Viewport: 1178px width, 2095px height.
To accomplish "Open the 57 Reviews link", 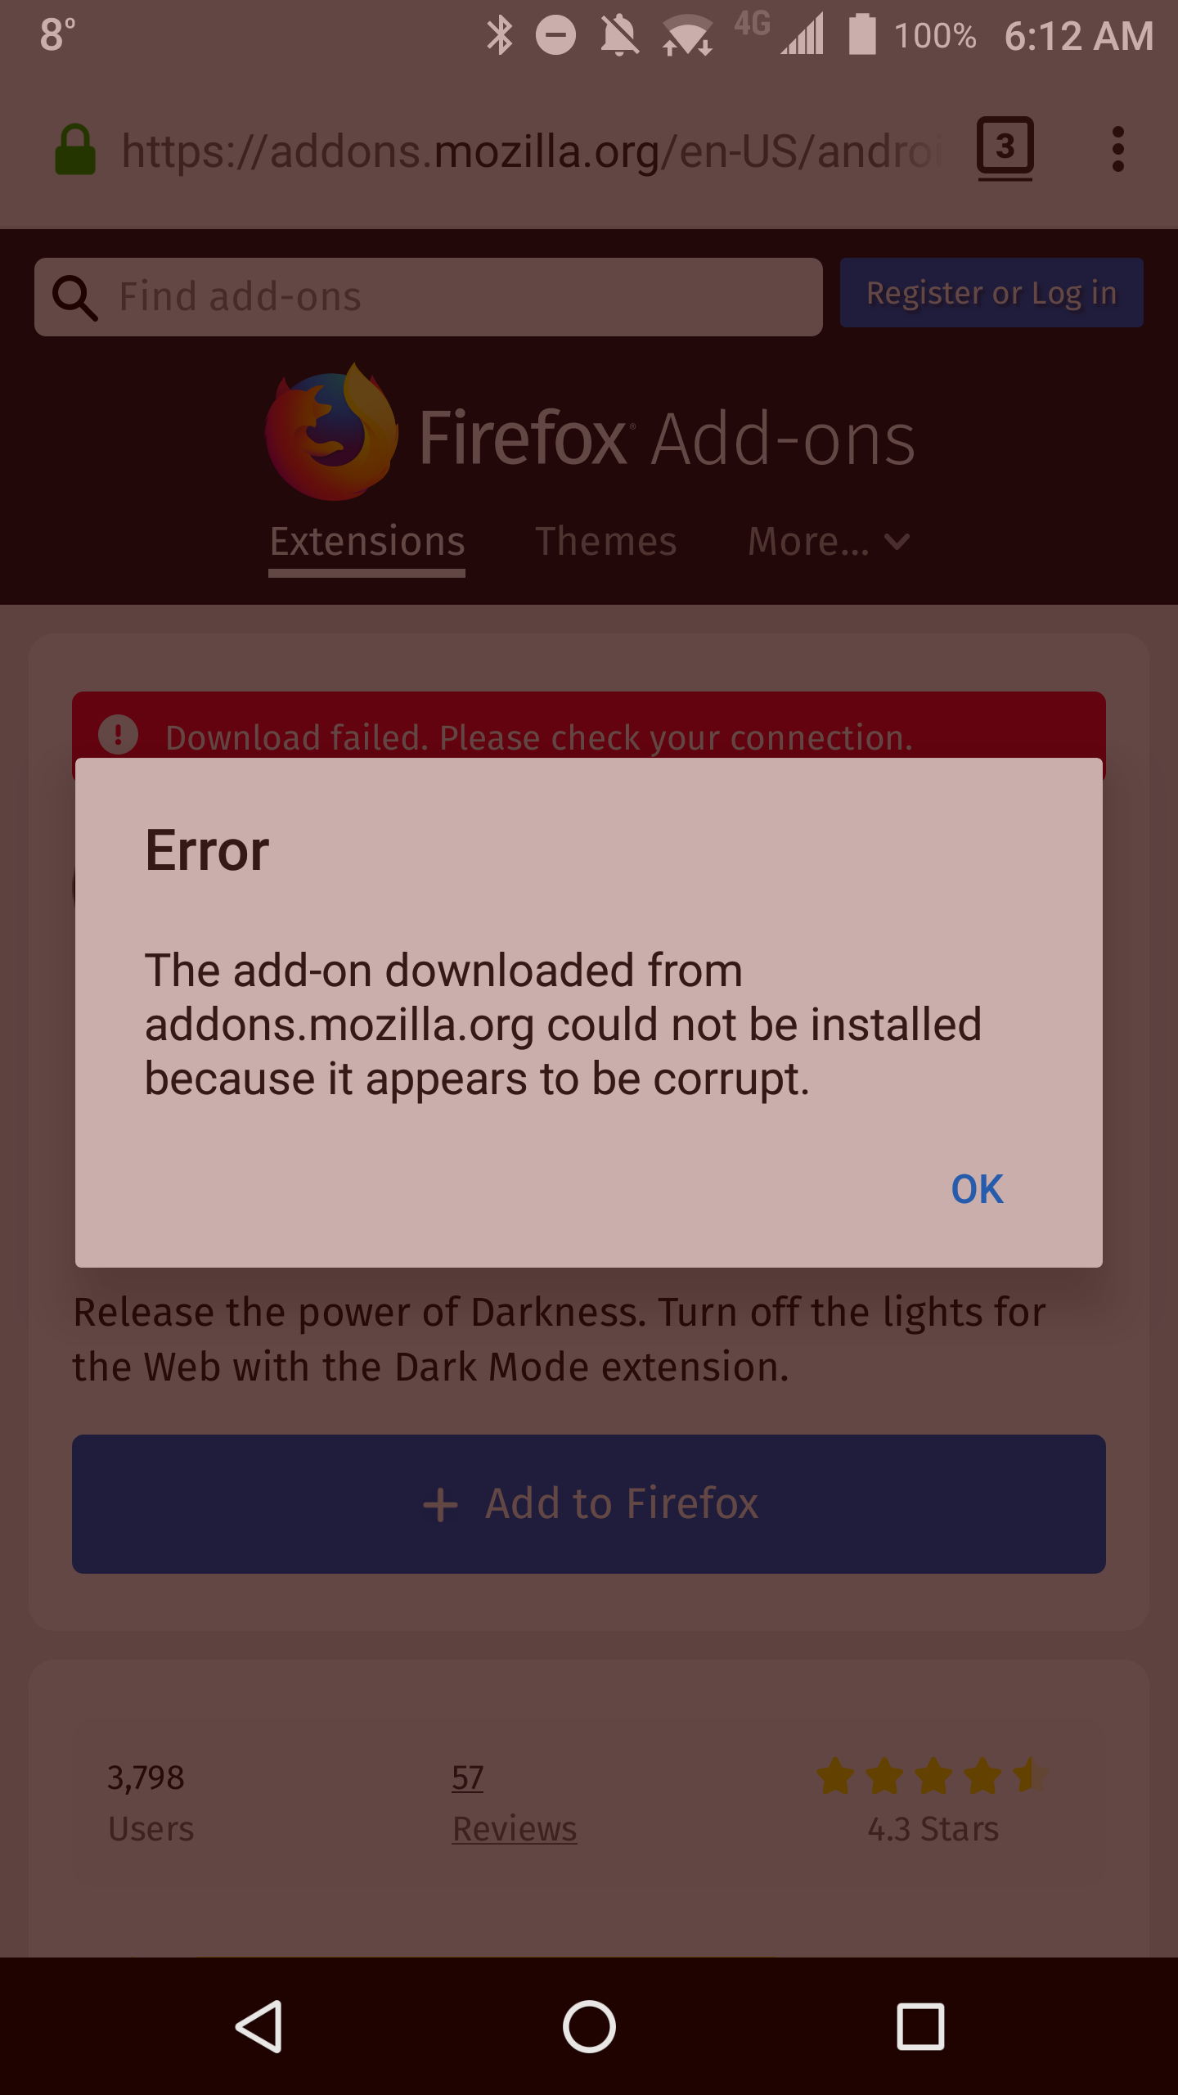I will coord(515,1804).
